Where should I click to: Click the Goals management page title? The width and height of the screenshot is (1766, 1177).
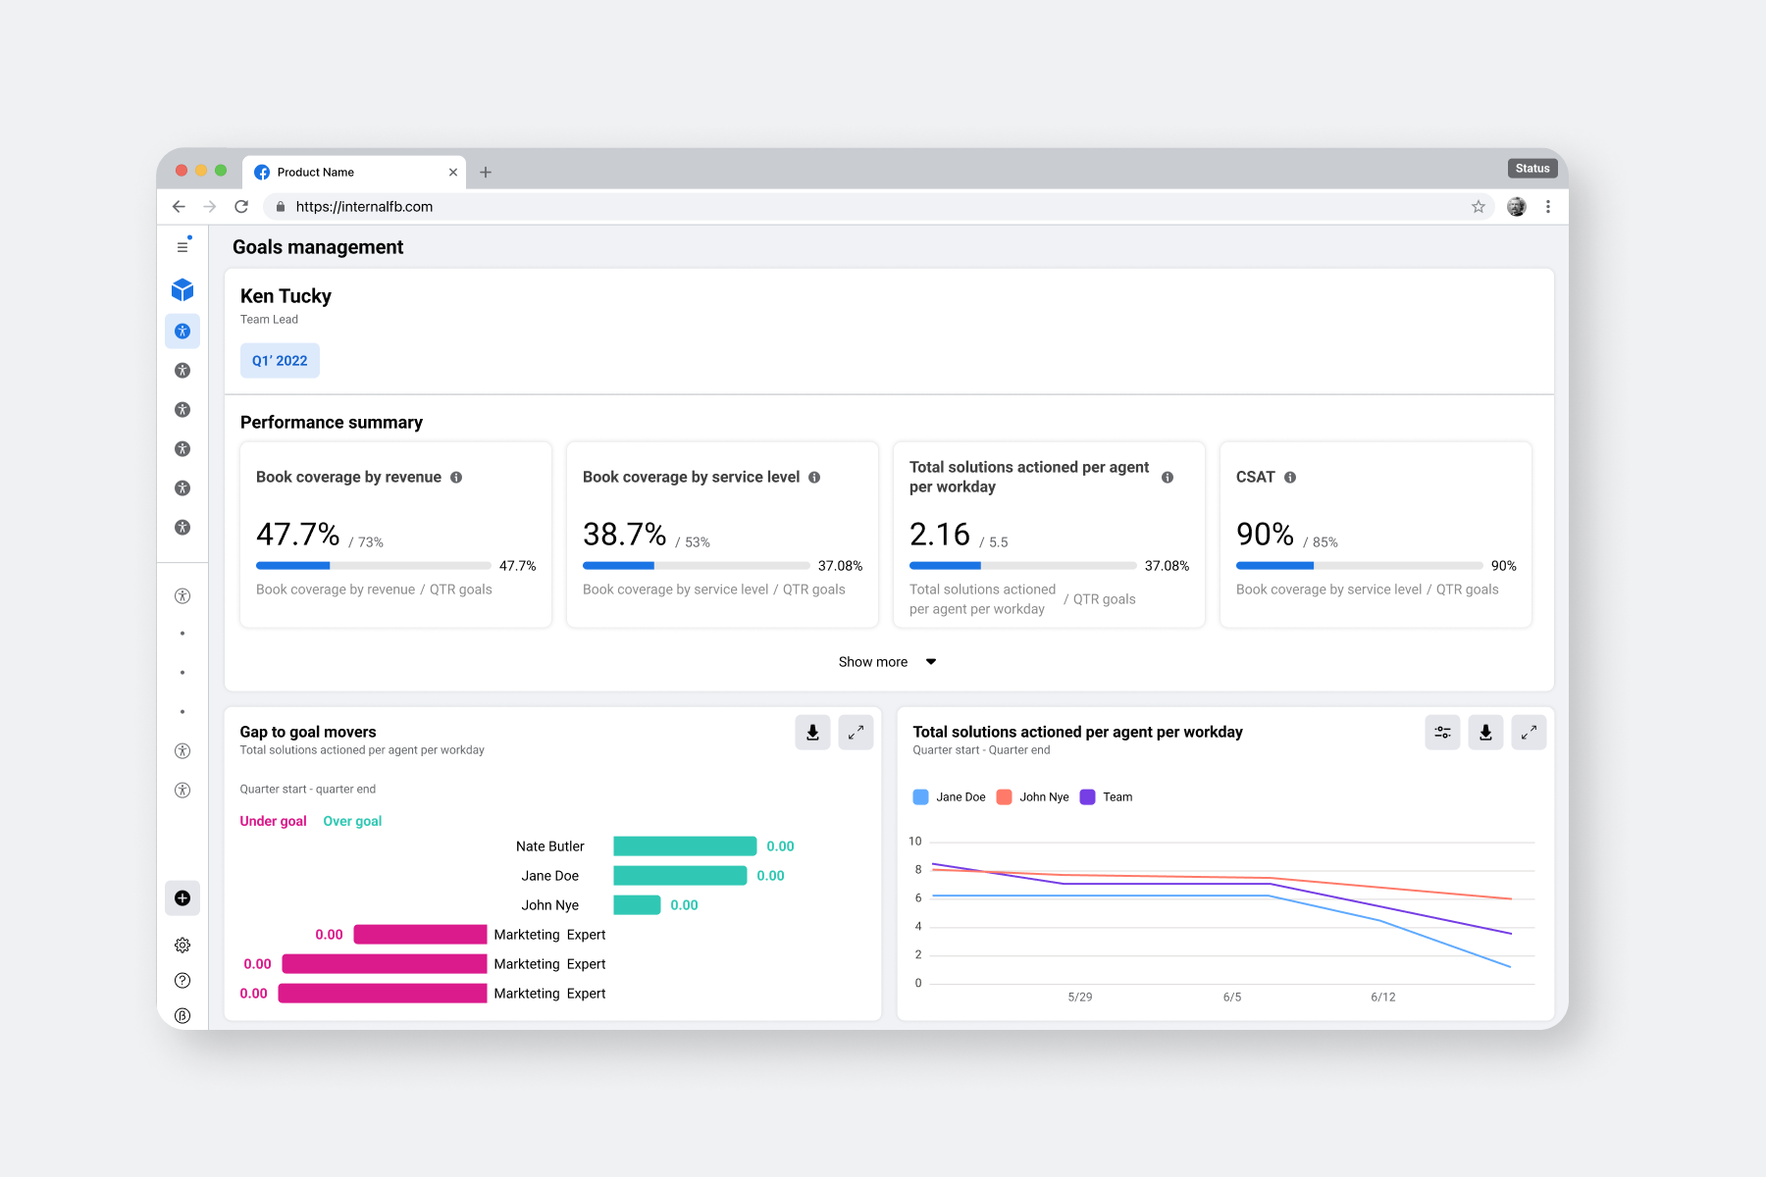pos(318,247)
